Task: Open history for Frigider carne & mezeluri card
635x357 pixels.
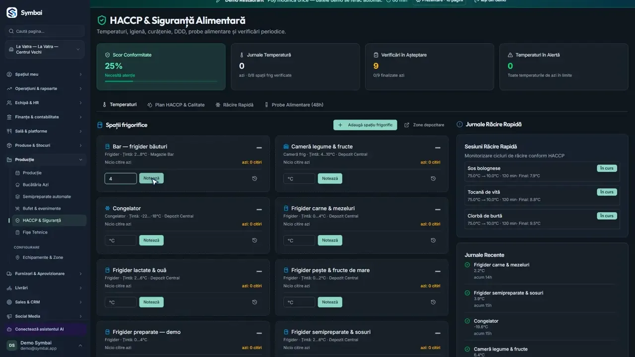Action: [433, 240]
